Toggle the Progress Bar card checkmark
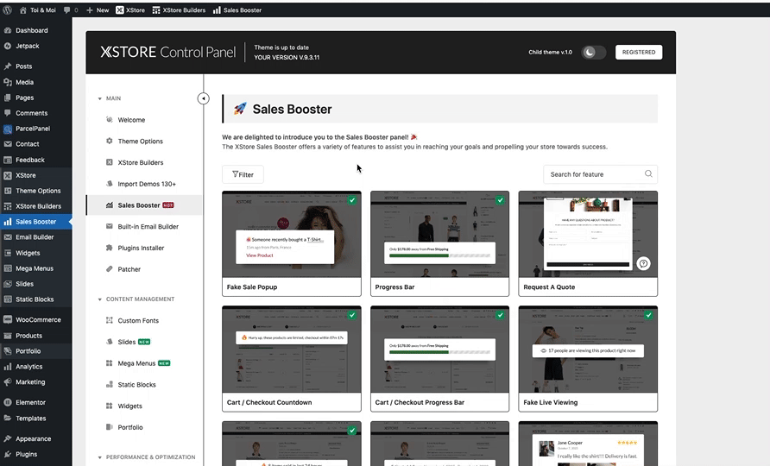 pos(500,200)
